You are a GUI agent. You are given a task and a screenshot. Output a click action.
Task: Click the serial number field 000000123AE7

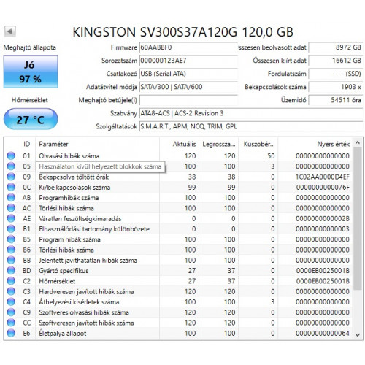tap(188, 61)
